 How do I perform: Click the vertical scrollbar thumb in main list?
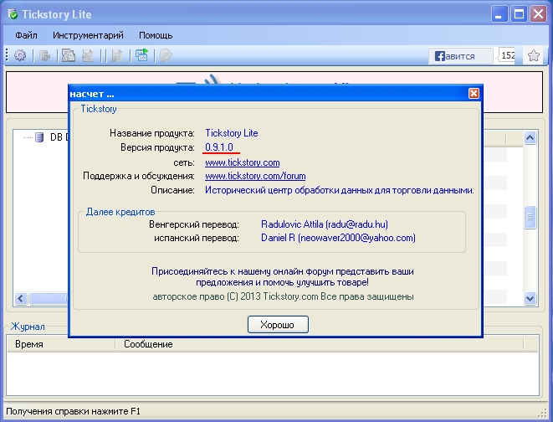(x=530, y=218)
